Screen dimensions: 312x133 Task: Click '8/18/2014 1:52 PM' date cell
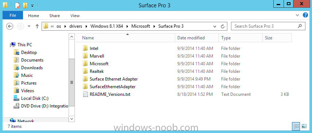point(195,94)
